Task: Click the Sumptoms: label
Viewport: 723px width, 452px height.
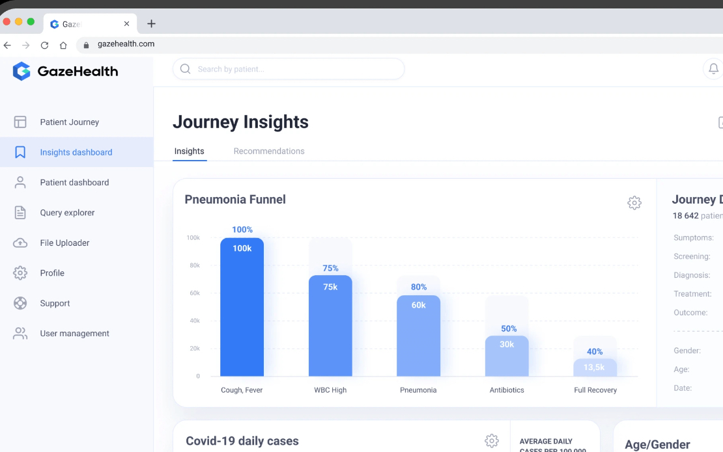Action: pyautogui.click(x=694, y=237)
